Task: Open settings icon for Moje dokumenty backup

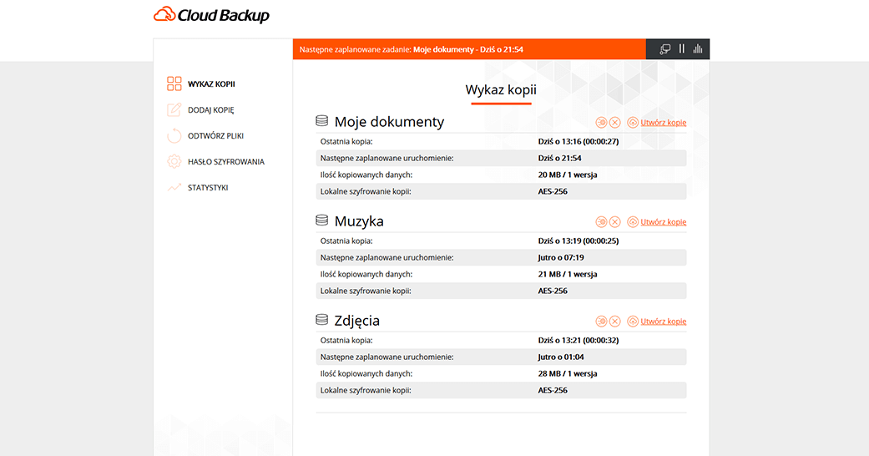Action: [601, 123]
